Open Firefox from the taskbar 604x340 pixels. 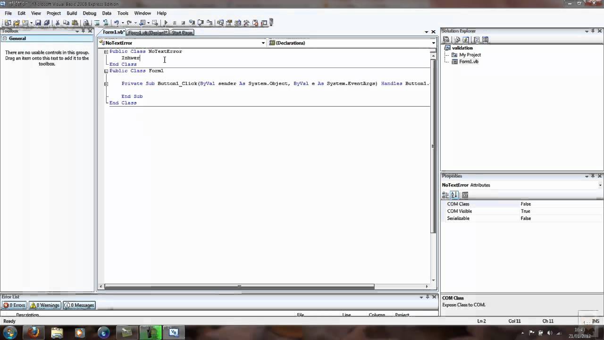click(34, 332)
